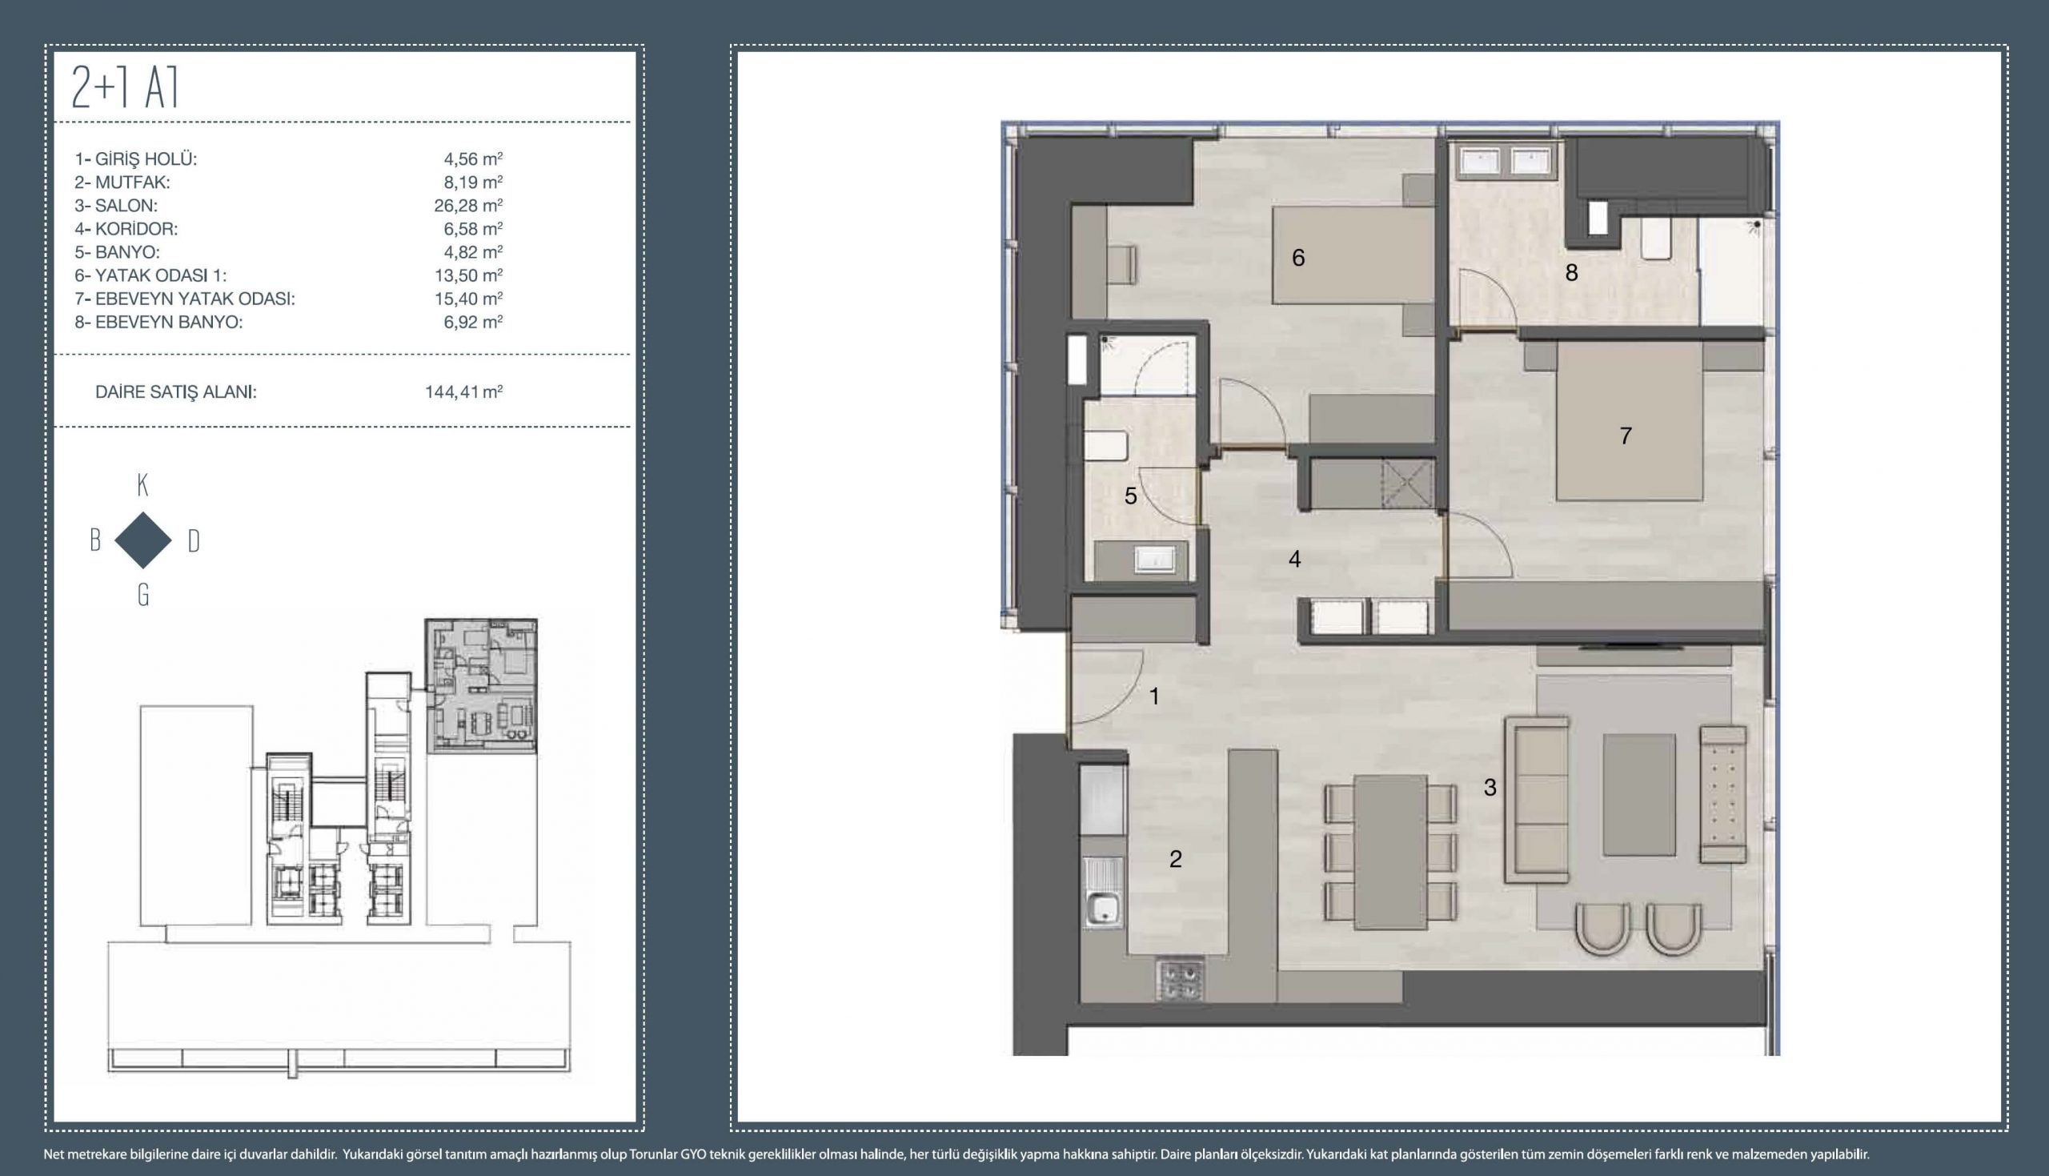The image size is (2049, 1176).
Task: Click the highlighted apartment in floor keyplan
Action: tap(481, 686)
